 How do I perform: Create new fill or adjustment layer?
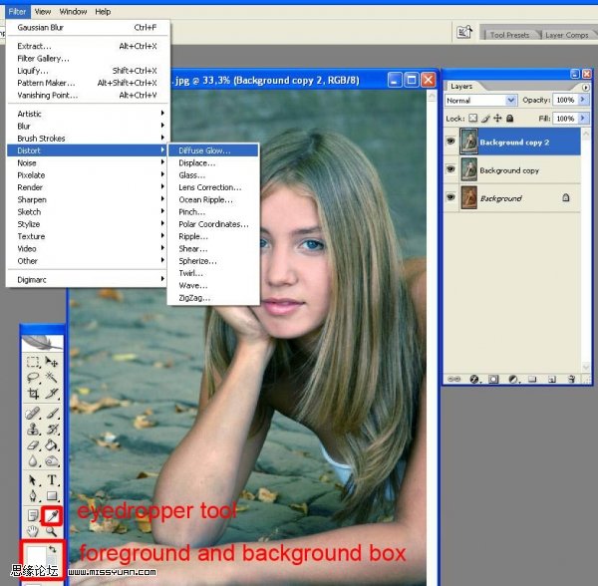point(513,379)
